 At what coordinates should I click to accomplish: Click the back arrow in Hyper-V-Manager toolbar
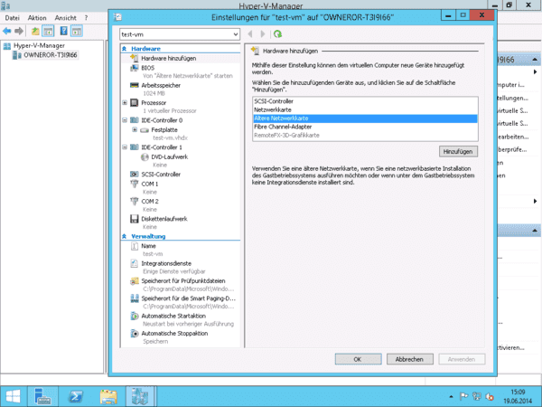[7, 31]
